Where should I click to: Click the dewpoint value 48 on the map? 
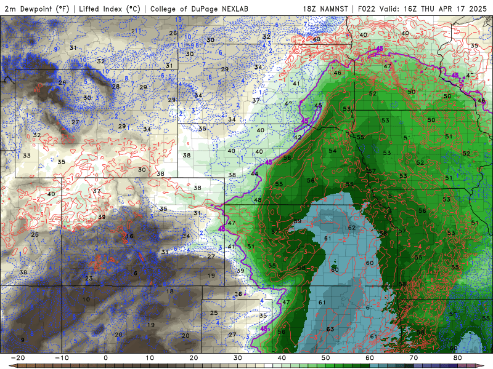(x=258, y=200)
